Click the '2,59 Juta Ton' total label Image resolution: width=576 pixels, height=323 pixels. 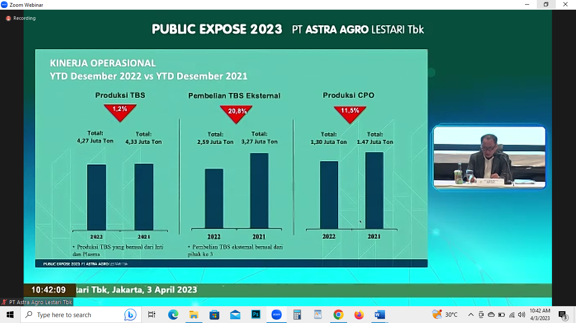pyautogui.click(x=215, y=142)
